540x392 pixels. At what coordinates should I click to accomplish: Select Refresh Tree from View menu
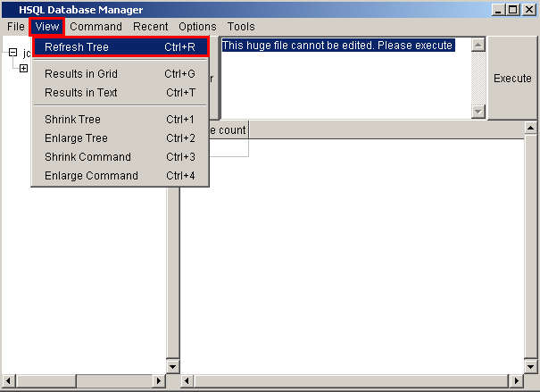pyautogui.click(x=120, y=46)
